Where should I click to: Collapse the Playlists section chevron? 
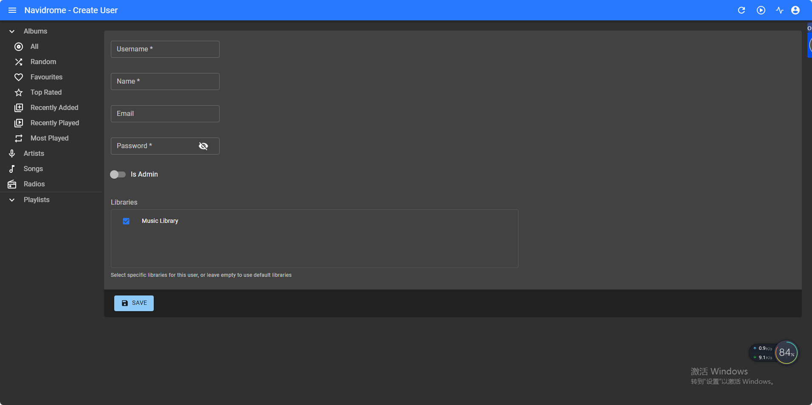point(12,200)
